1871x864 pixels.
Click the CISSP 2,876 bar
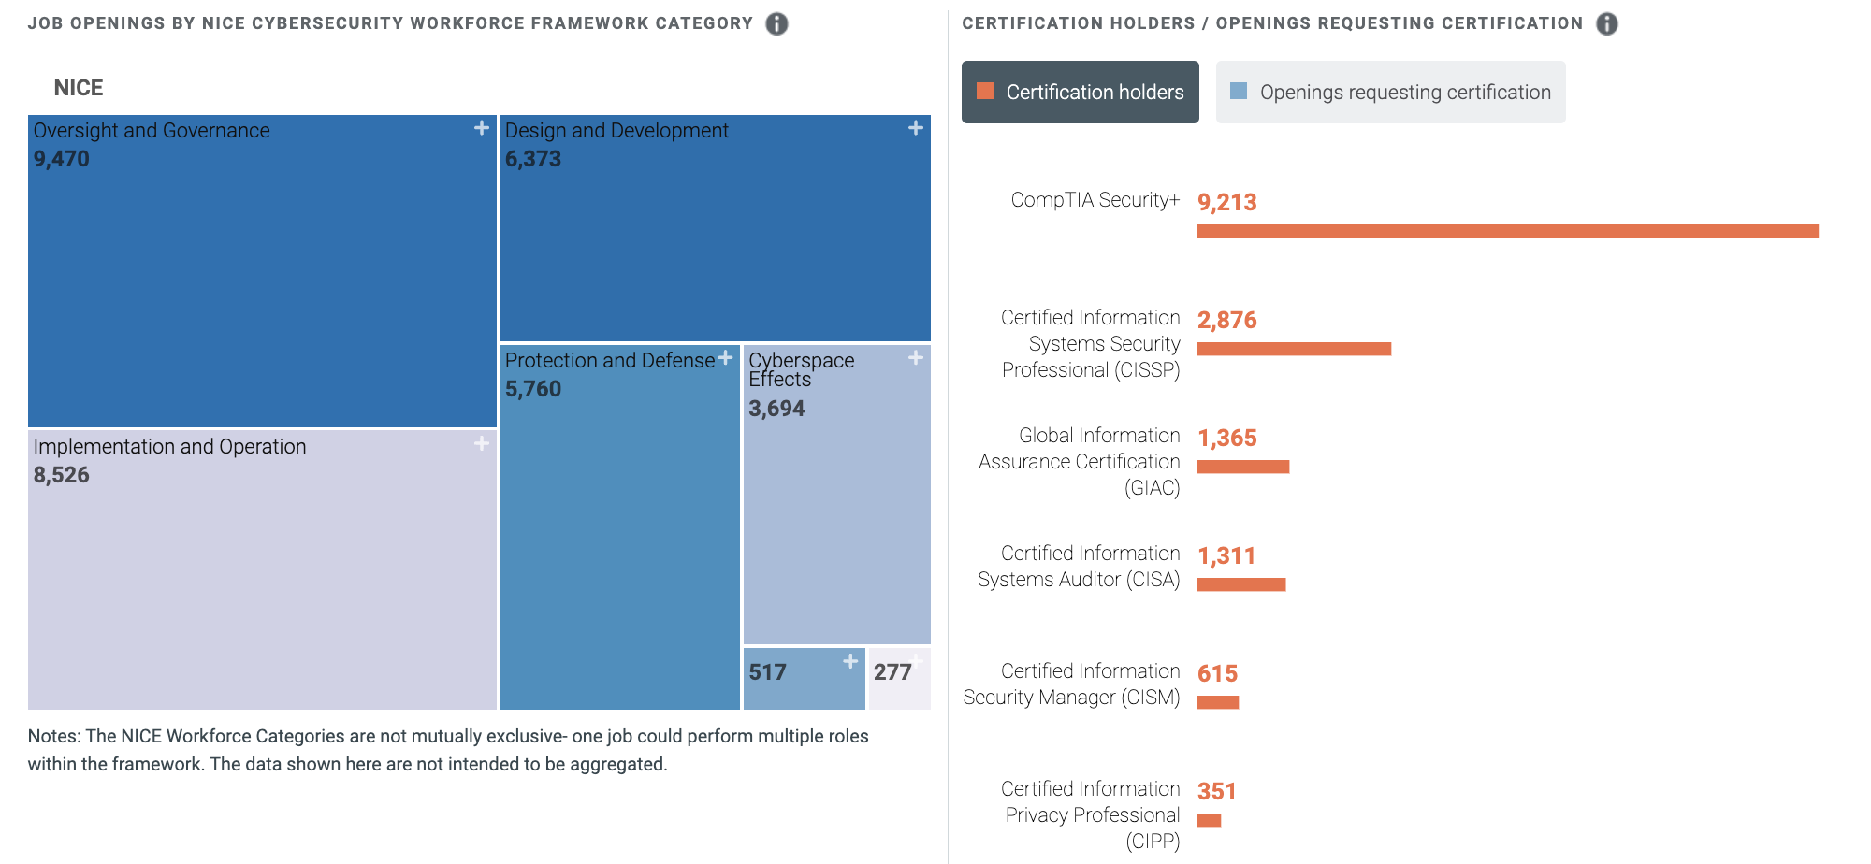pyautogui.click(x=1294, y=349)
